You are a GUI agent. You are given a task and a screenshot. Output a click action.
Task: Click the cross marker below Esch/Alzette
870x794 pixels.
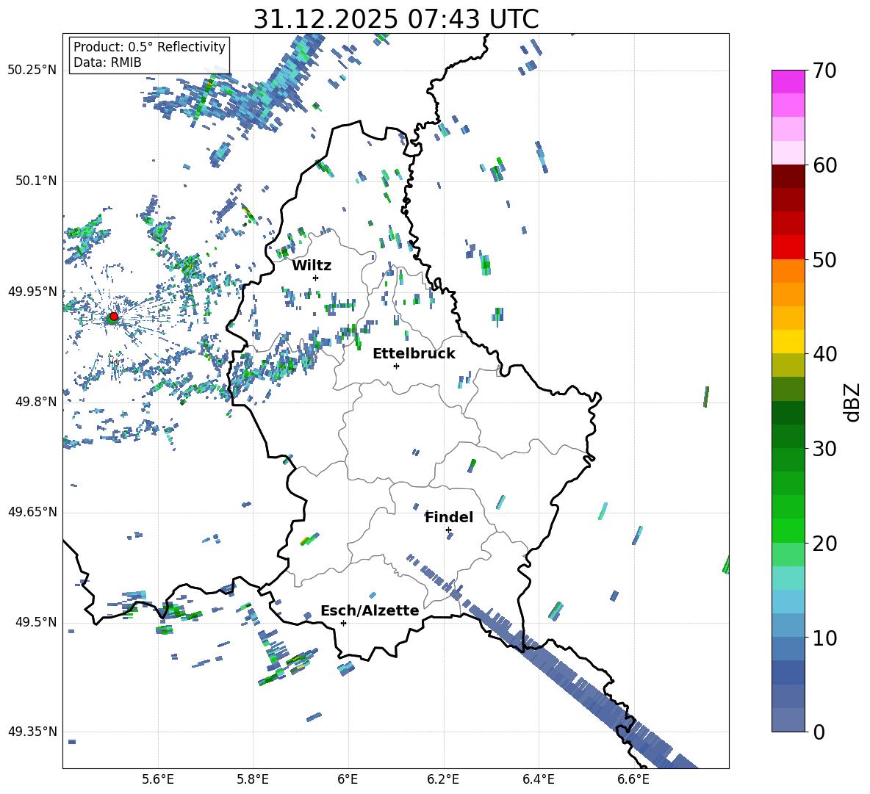343,623
